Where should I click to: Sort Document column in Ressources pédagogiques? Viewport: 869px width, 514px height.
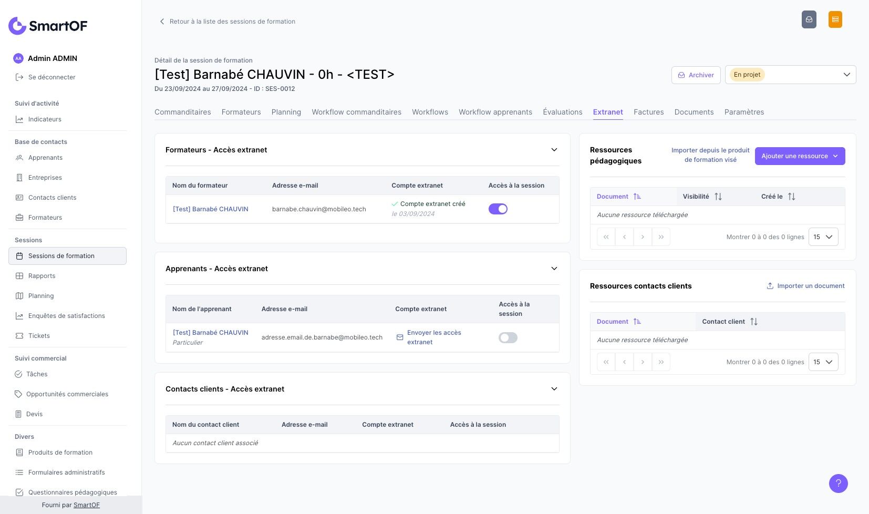[637, 197]
